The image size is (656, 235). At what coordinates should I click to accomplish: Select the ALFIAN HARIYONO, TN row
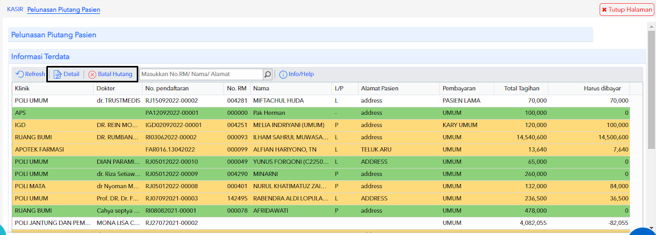click(321, 149)
